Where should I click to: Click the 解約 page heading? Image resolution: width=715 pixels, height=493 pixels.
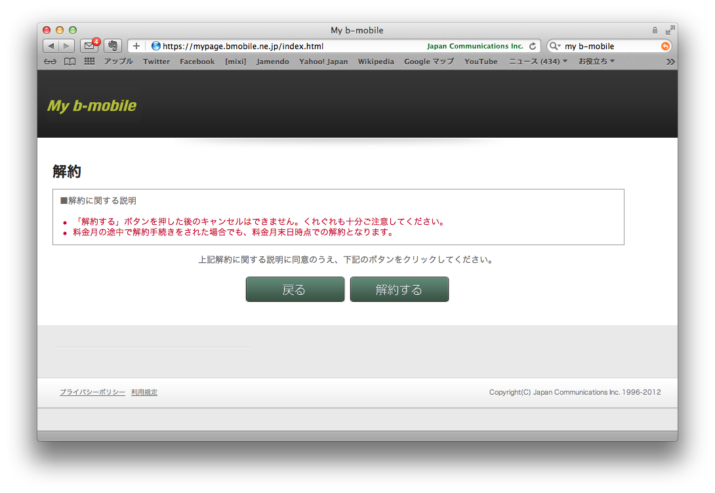point(67,171)
